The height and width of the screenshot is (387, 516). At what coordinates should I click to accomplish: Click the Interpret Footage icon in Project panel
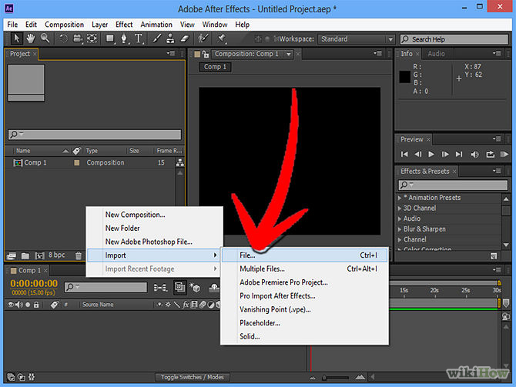click(x=12, y=255)
